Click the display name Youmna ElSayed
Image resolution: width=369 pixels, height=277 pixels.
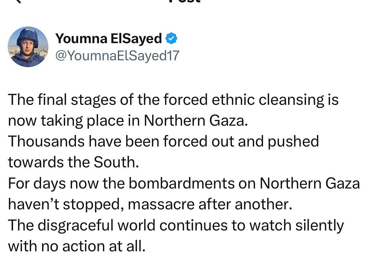109,39
